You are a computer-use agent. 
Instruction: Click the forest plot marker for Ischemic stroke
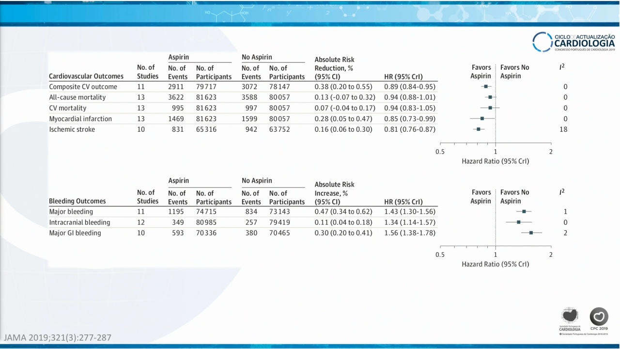coord(479,129)
